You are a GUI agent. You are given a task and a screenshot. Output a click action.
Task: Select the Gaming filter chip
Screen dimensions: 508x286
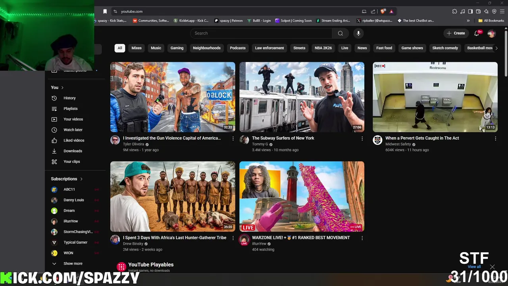[177, 48]
